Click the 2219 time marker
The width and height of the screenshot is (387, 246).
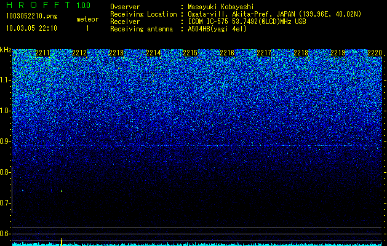338,53
